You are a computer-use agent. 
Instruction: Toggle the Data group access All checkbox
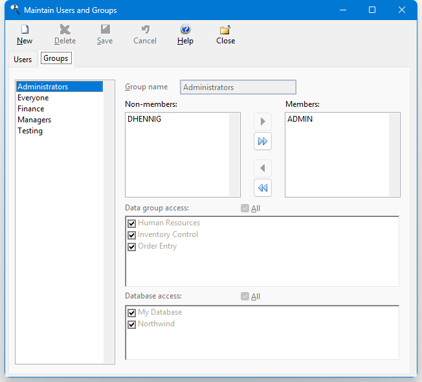(245, 208)
